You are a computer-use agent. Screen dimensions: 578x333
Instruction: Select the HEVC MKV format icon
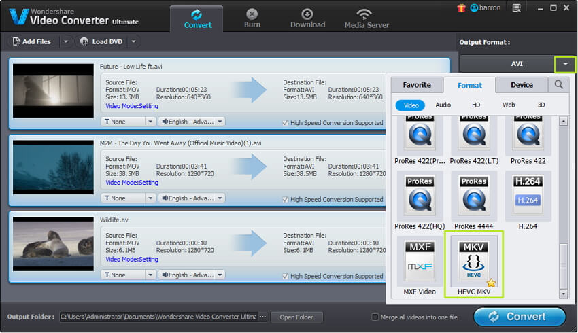(x=474, y=262)
